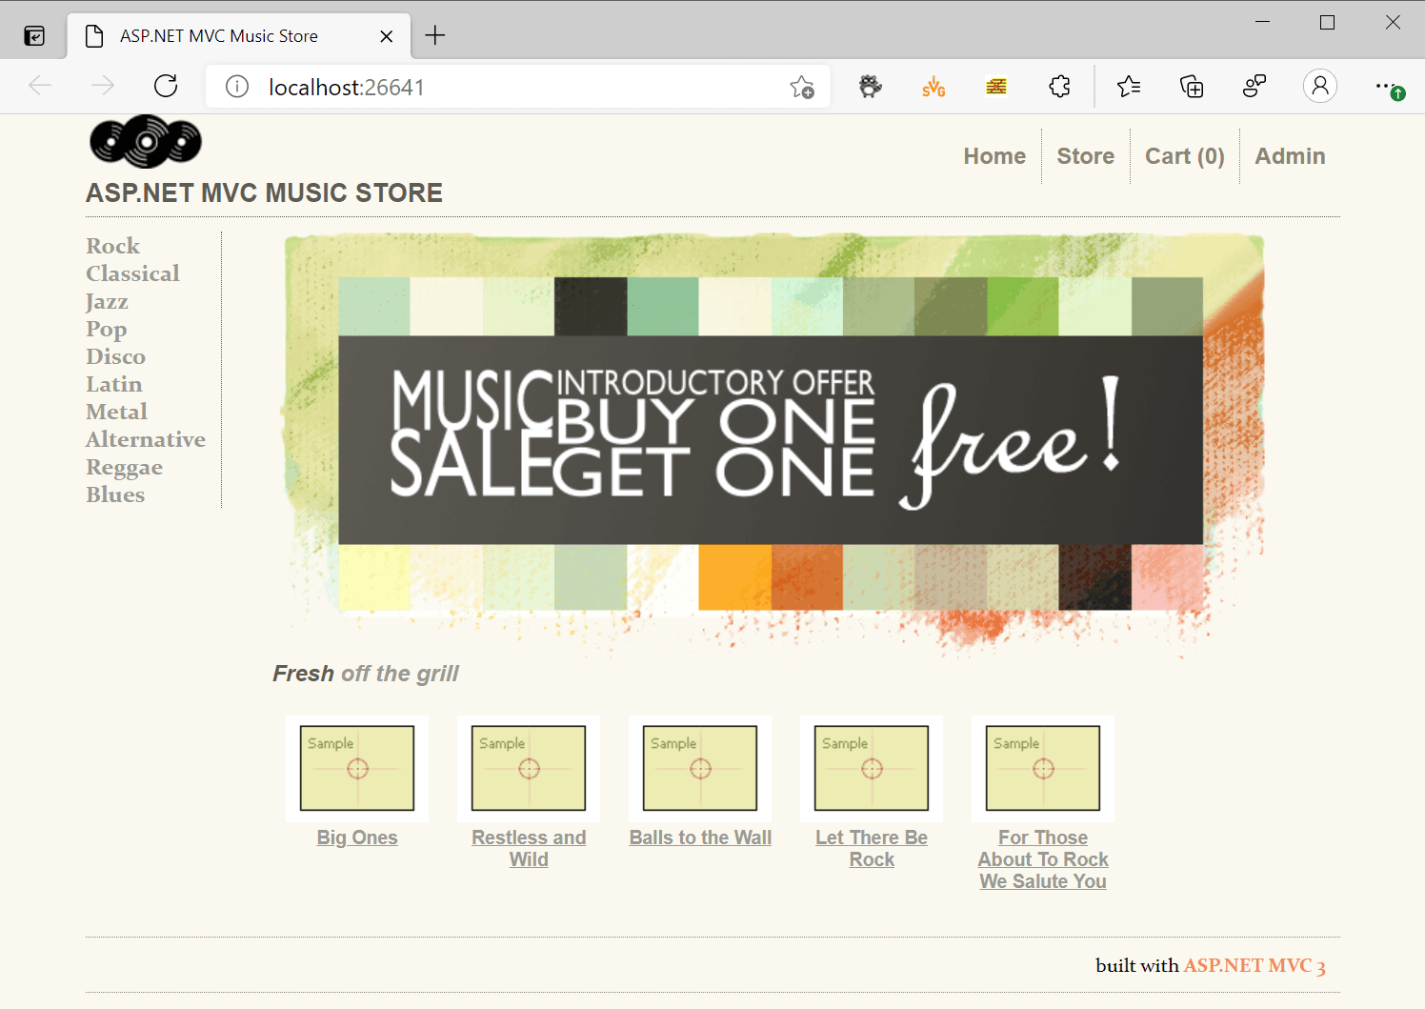Click the vinyl records logo
This screenshot has width=1425, height=1009.
146,142
